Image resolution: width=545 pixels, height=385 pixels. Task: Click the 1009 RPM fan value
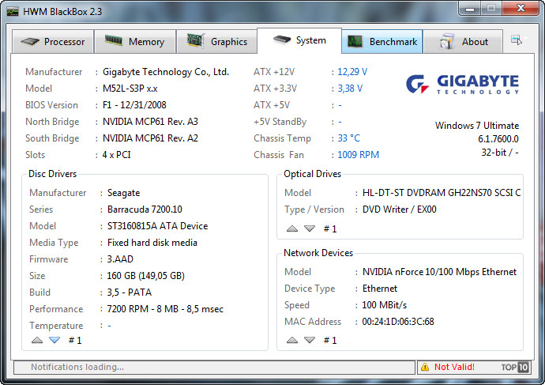click(x=359, y=155)
